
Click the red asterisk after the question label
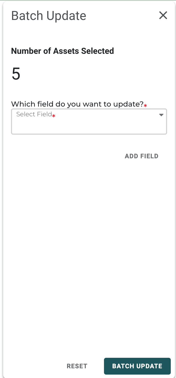[x=145, y=106]
